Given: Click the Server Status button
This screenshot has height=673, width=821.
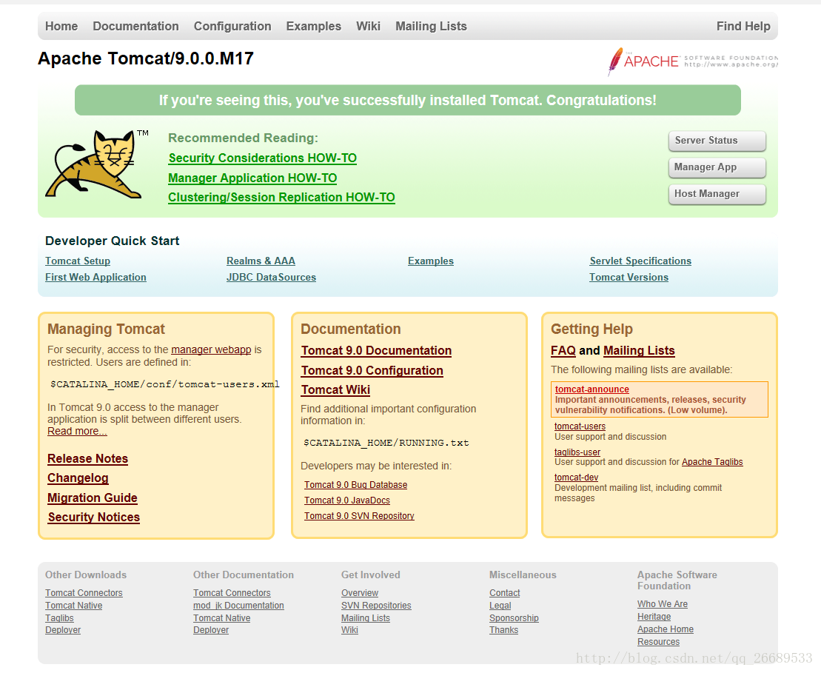Looking at the screenshot, I should point(717,141).
